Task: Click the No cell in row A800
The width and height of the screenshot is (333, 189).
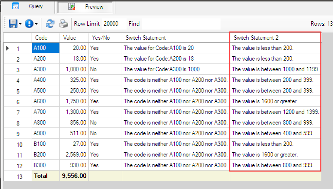Action: coord(105,123)
